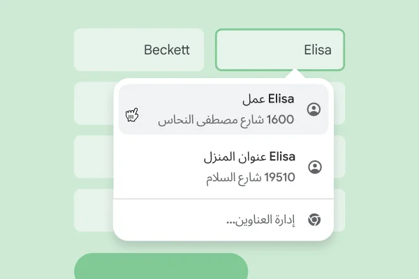This screenshot has height=279, width=419.
Task: Click the third empty field below Beckett
Action: tap(93, 210)
